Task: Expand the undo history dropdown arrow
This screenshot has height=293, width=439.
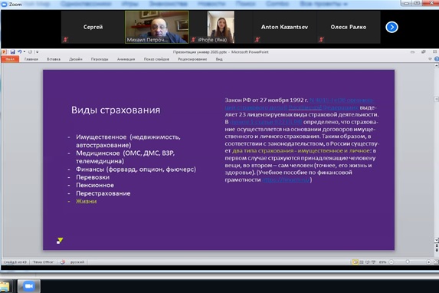Action: [x=25, y=52]
